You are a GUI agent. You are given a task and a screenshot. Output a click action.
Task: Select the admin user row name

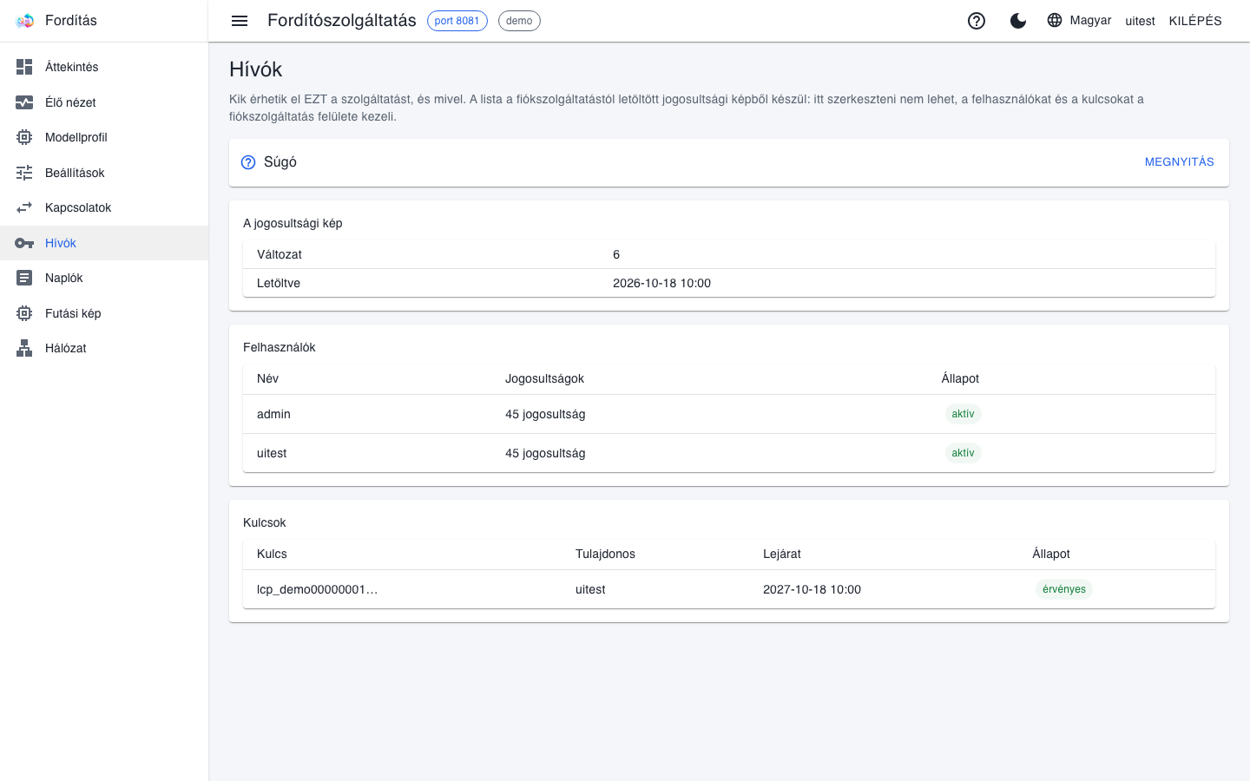point(273,414)
